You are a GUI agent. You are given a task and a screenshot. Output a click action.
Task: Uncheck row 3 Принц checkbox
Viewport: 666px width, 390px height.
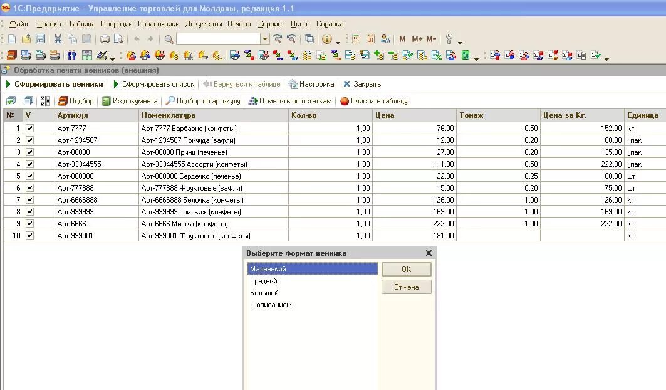[x=29, y=152]
